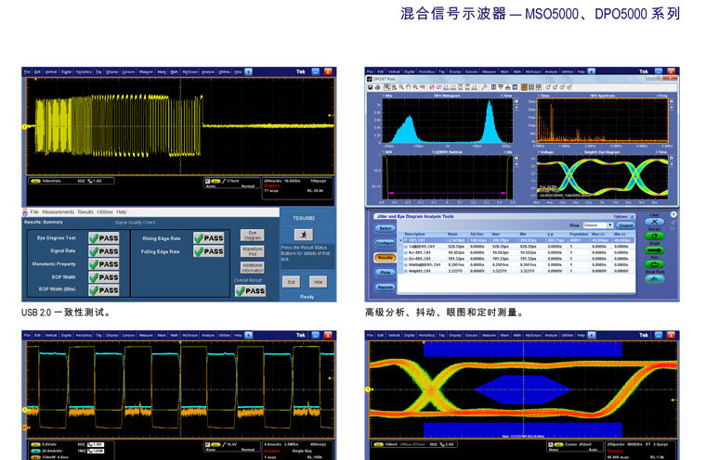
Task: Click PASS status for Eye Diagram Test
Action: coord(104,237)
